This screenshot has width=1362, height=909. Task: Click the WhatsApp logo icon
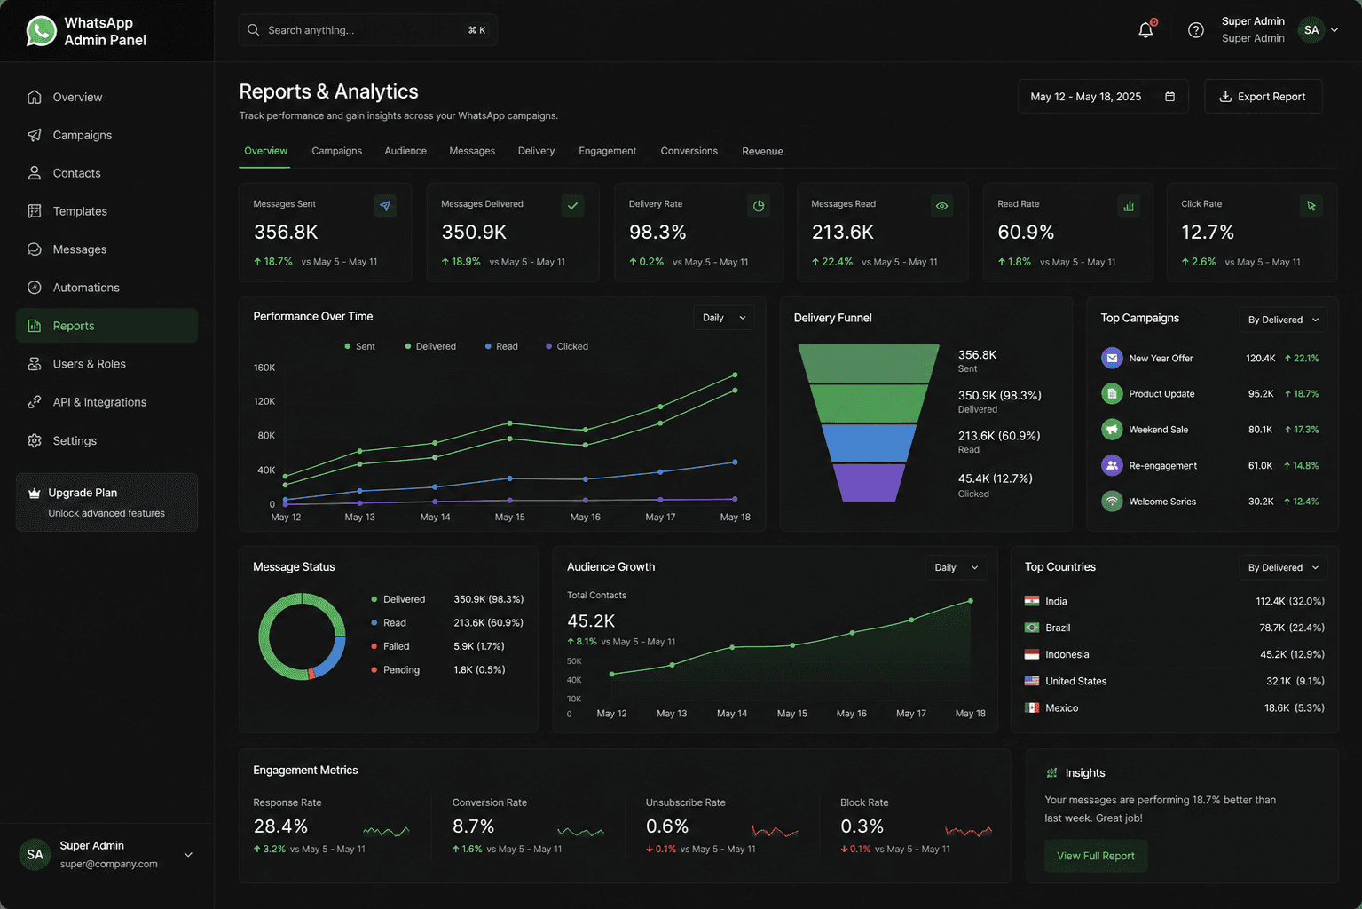click(x=41, y=31)
